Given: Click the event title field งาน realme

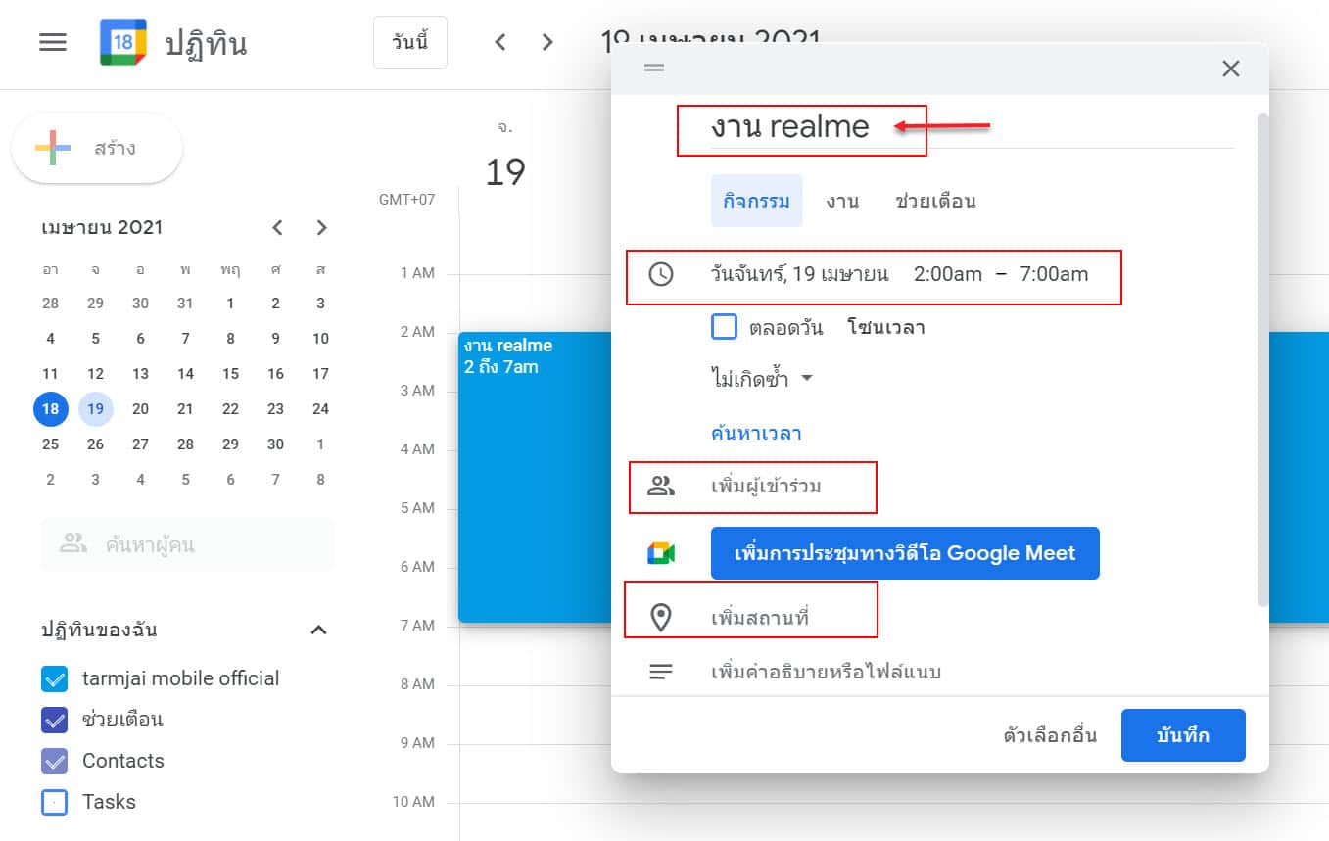Looking at the screenshot, I should (972, 127).
